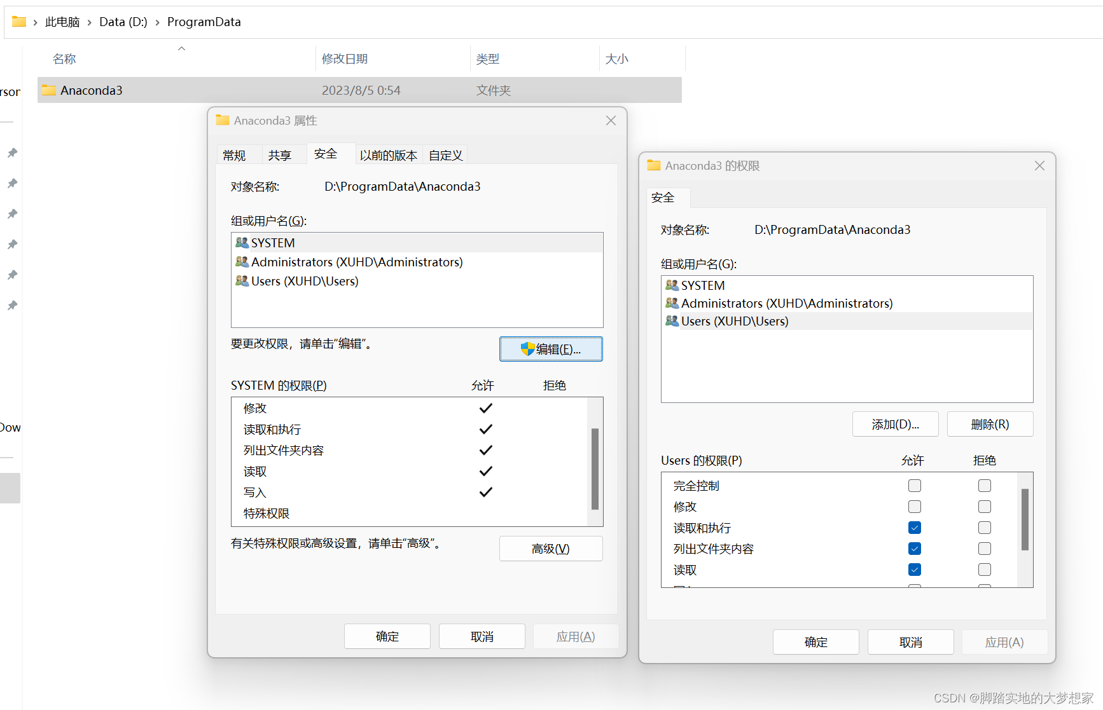Expand the breadcrumb chevron next to ProgramData
This screenshot has height=710, width=1103.
248,21
